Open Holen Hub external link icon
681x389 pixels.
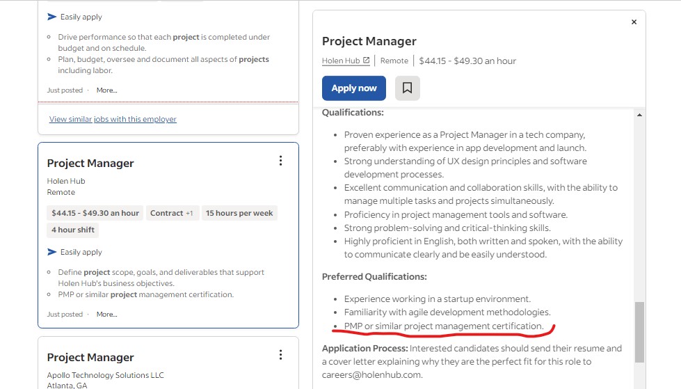click(x=366, y=61)
